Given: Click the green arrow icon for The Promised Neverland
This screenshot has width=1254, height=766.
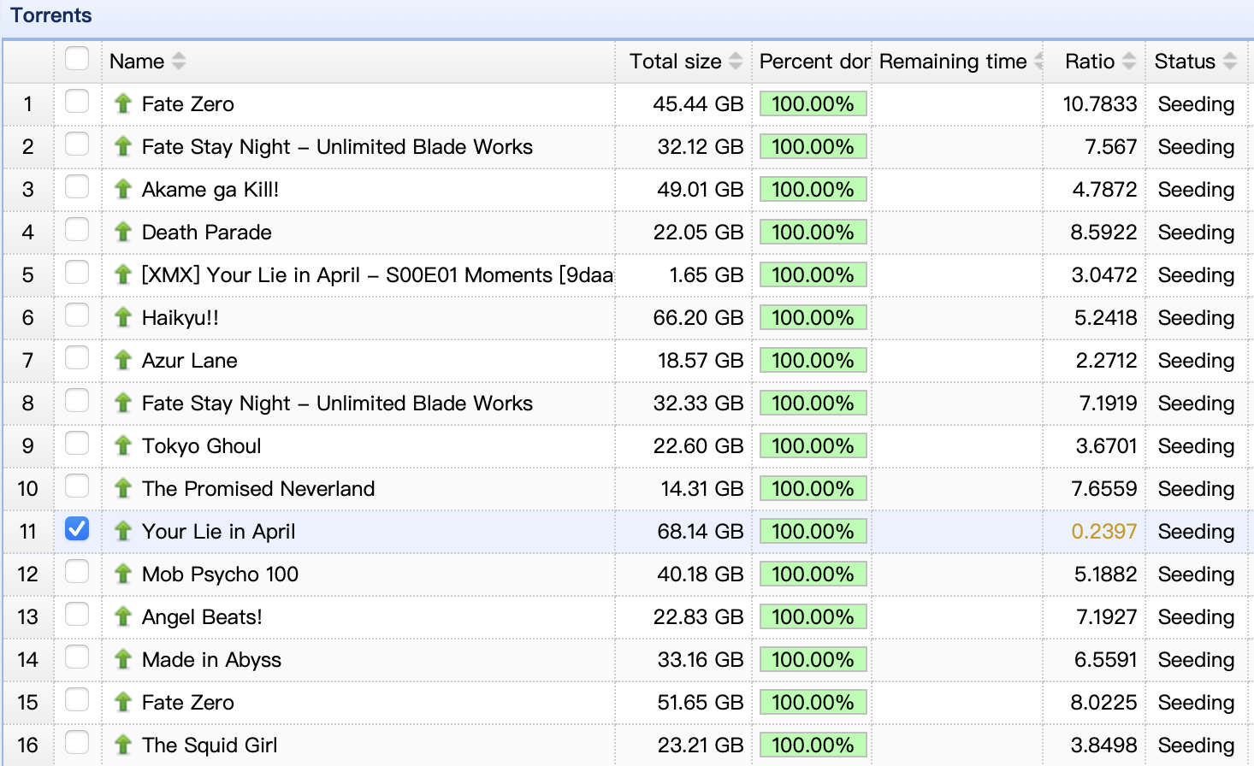Looking at the screenshot, I should 123,488.
